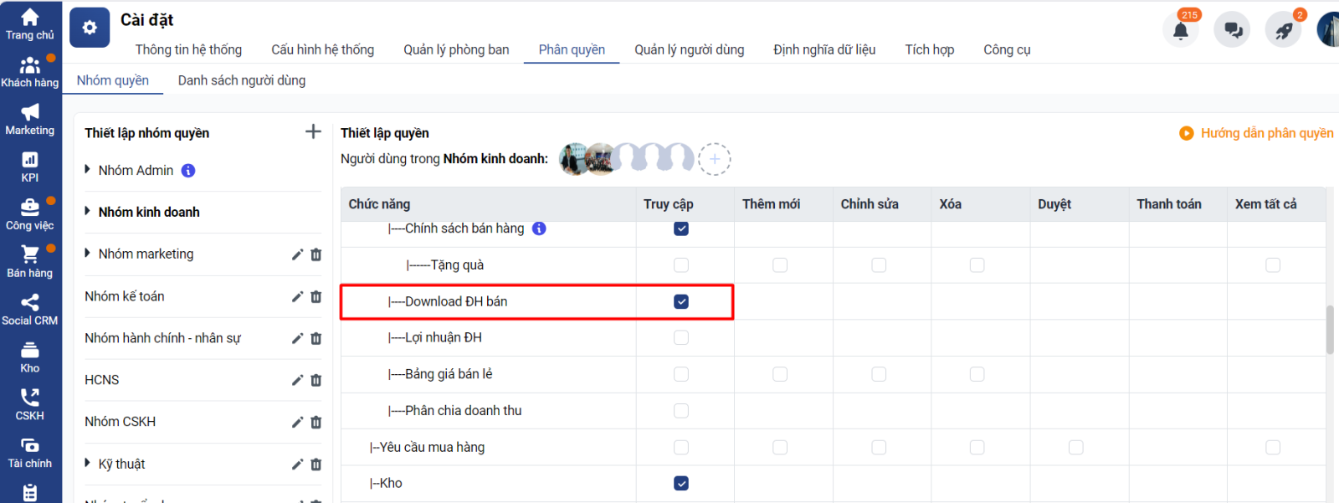Open the Danh sách người dùng tab
This screenshot has width=1339, height=503.
click(242, 80)
